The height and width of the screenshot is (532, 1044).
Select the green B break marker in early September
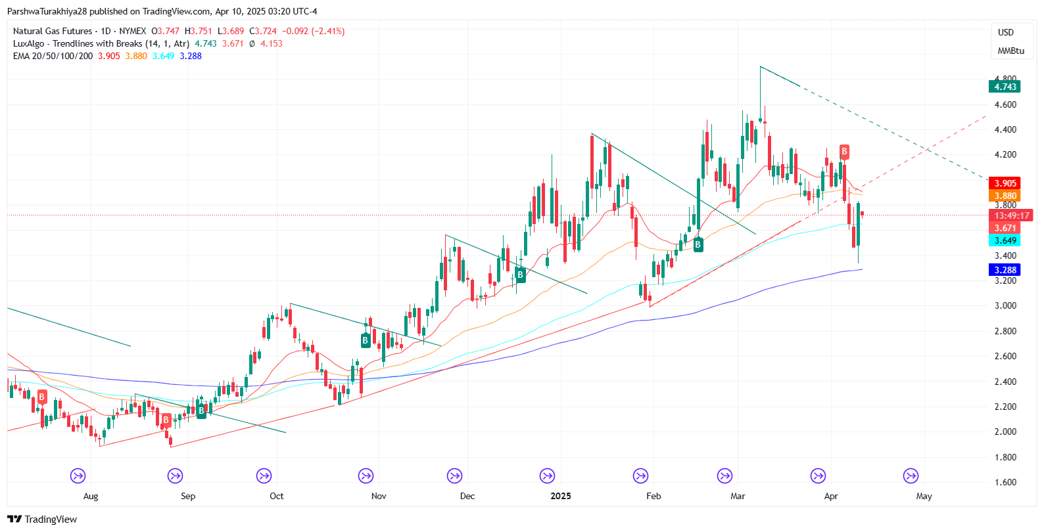pos(201,411)
